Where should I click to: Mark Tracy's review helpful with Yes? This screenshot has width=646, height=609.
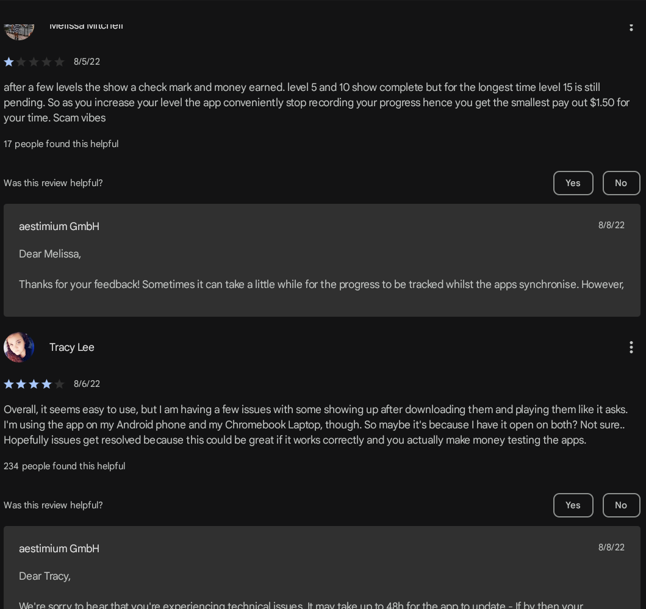click(x=573, y=505)
